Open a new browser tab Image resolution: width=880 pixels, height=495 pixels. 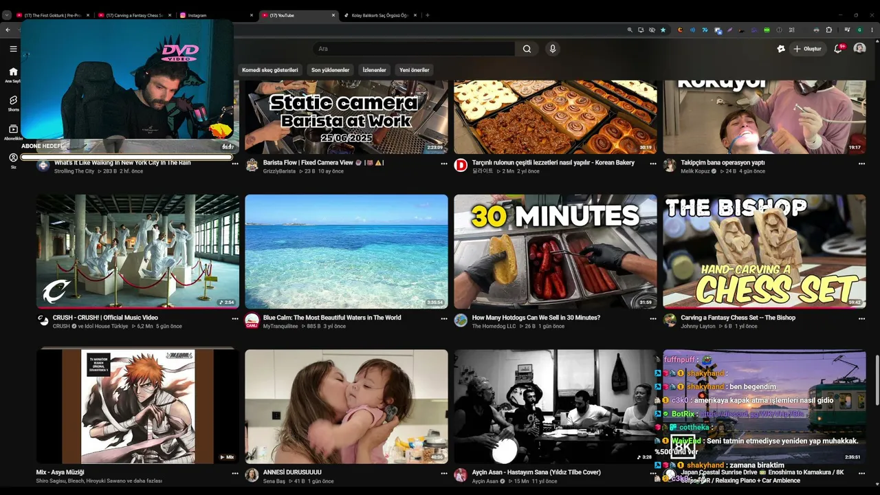pos(428,15)
